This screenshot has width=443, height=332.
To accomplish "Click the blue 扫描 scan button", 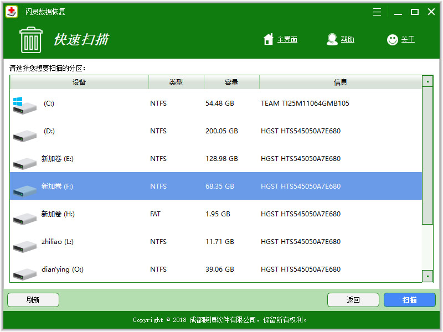I will pyautogui.click(x=410, y=300).
